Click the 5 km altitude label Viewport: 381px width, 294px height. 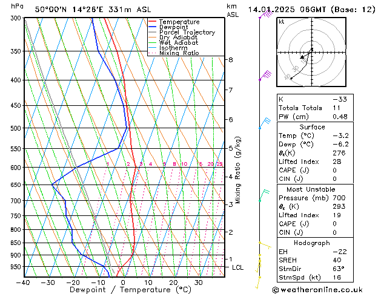point(230,148)
